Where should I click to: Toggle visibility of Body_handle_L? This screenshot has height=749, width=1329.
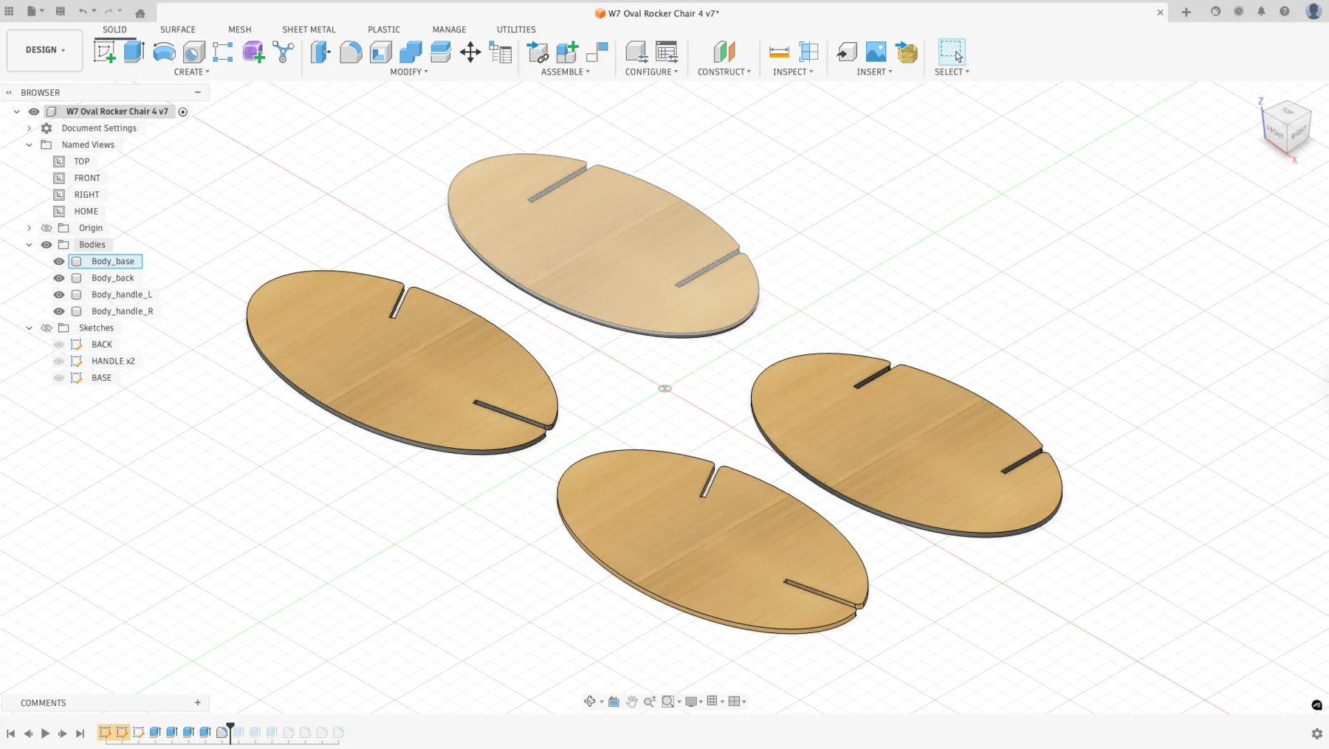pyautogui.click(x=58, y=294)
